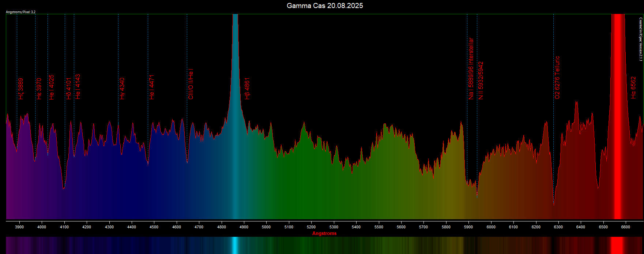
Task: Click the 'CIII/O II/He I' line label
Action: [x=191, y=84]
